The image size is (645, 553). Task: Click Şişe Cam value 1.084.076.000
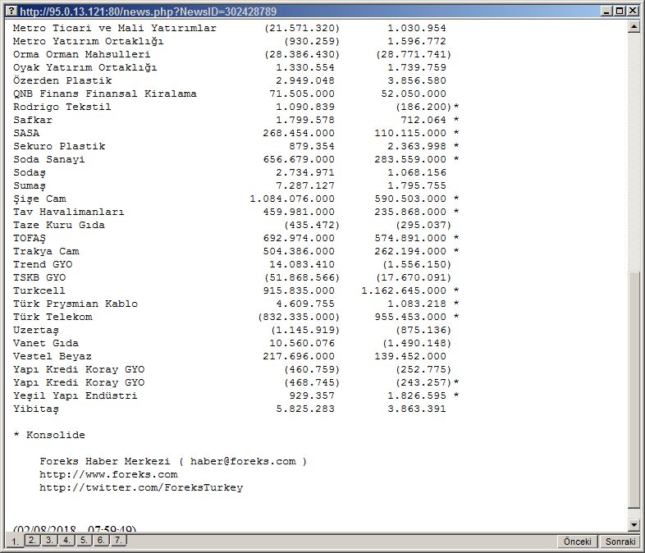coord(292,199)
